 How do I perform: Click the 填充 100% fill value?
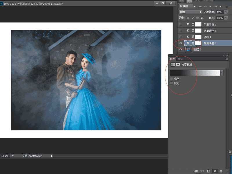click(x=220, y=18)
